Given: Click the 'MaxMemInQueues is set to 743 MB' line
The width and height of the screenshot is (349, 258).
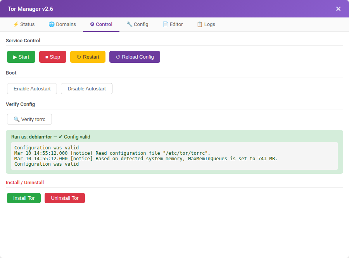Looking at the screenshot, I should [146, 159].
